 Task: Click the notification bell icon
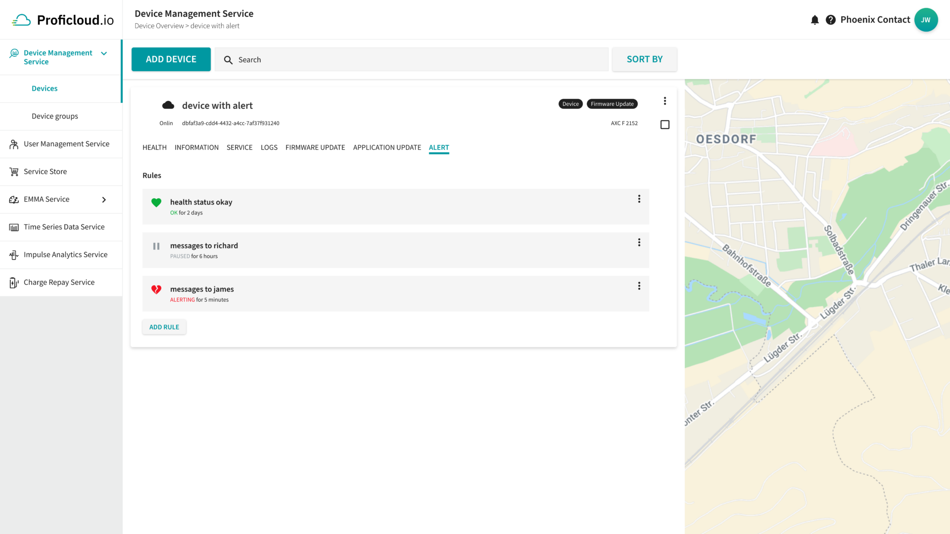pos(815,20)
